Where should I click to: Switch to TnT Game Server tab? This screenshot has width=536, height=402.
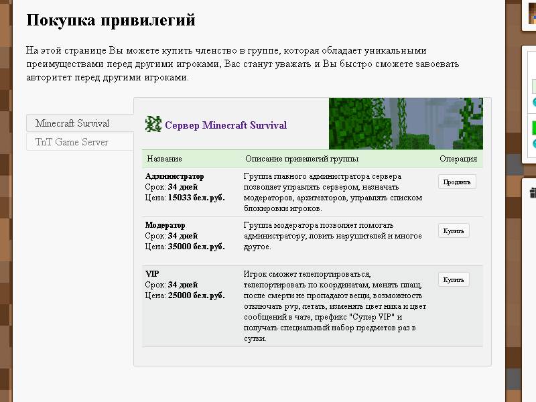(x=80, y=142)
